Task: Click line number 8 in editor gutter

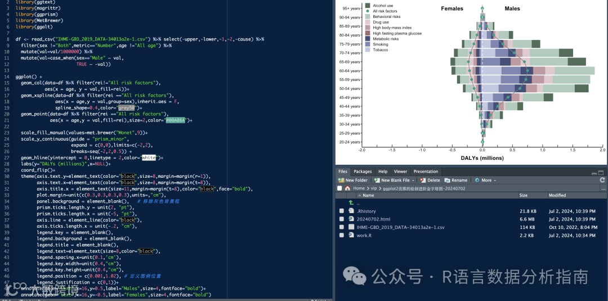Action: point(8,39)
